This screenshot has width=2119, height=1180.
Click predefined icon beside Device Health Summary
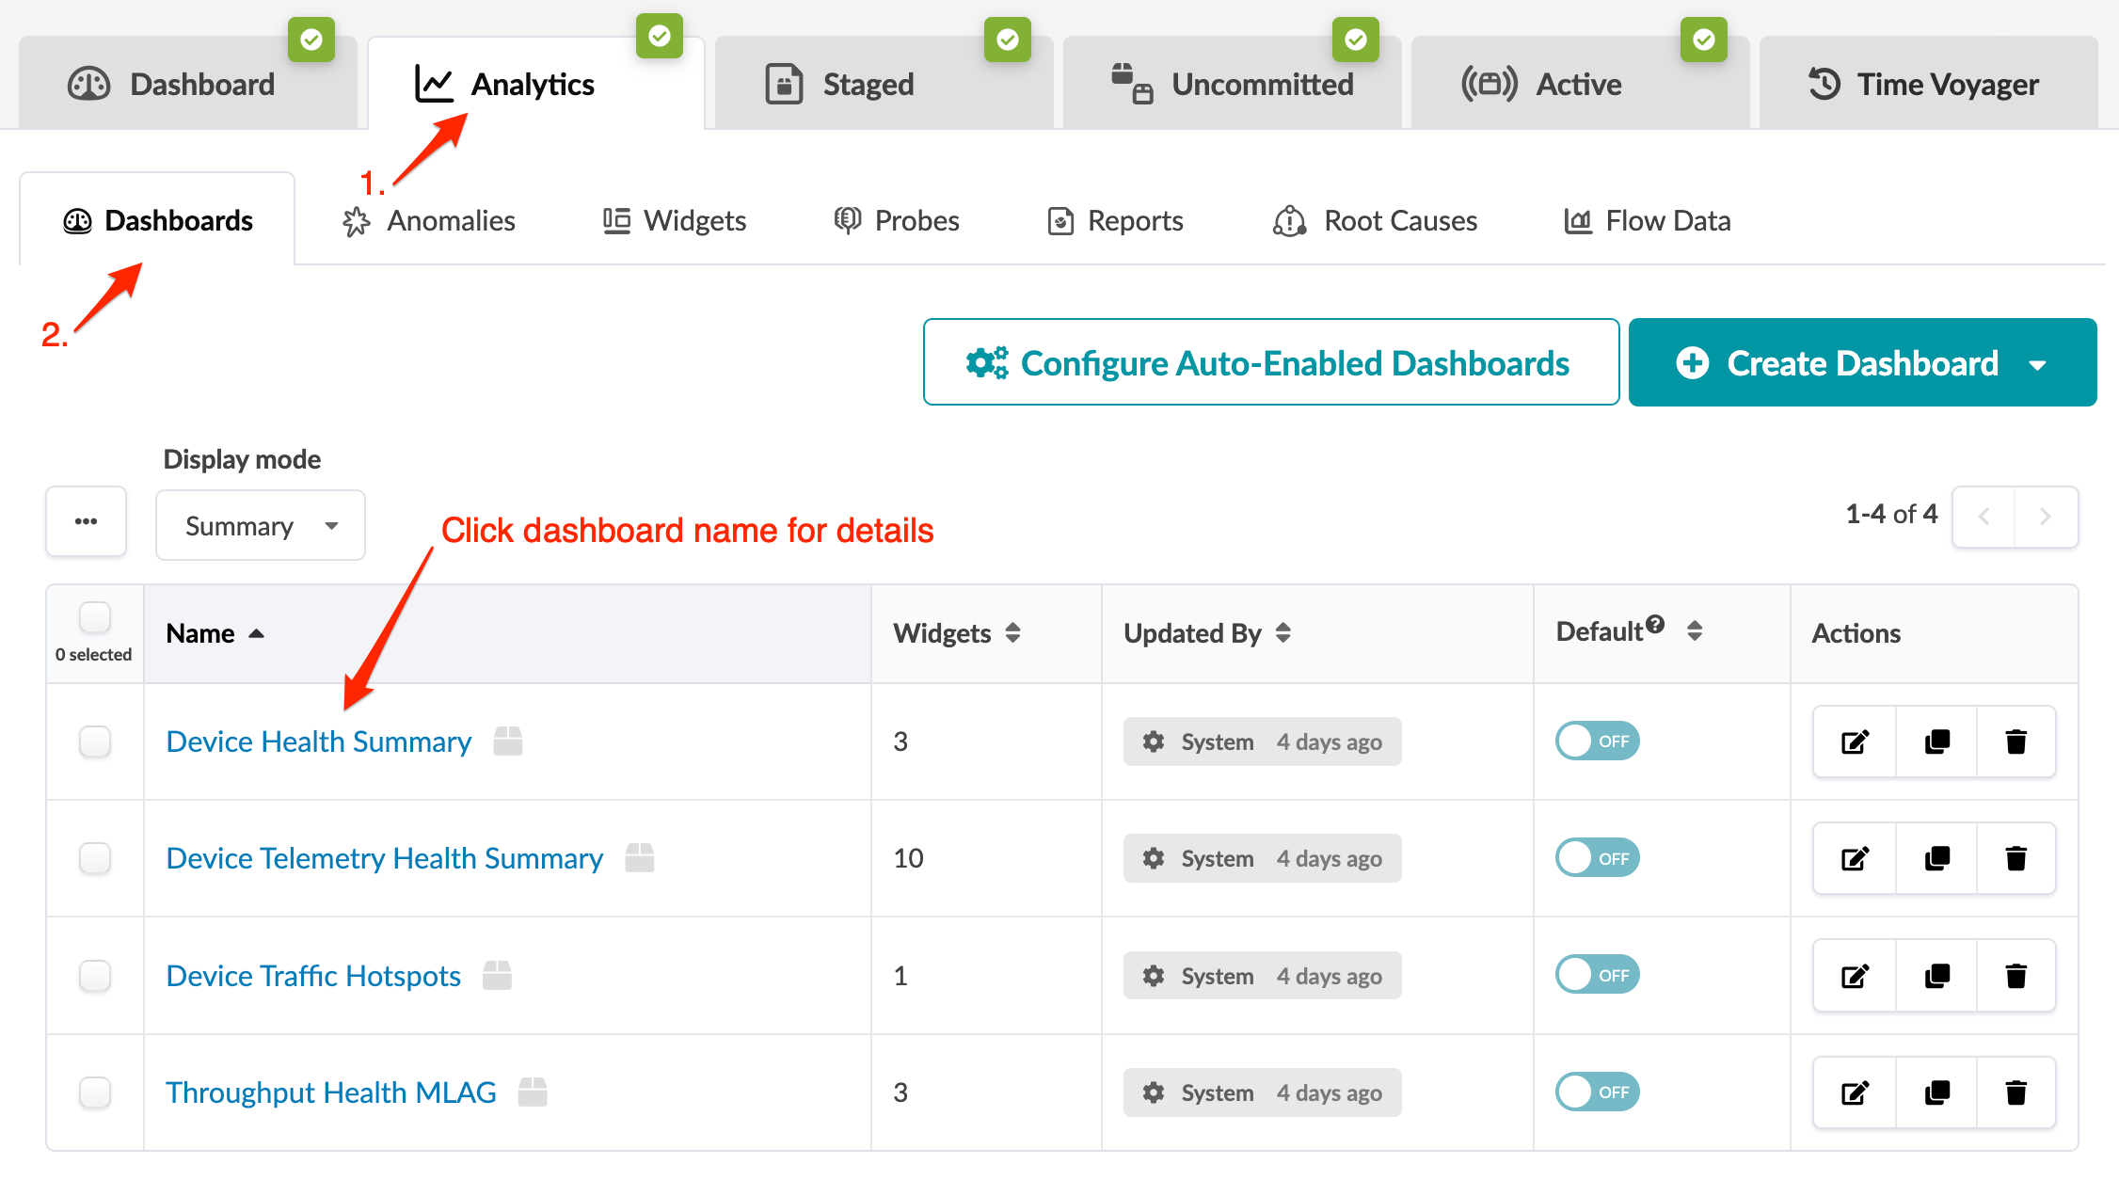pyautogui.click(x=508, y=741)
